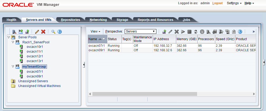Click the Rack1_ServerPool pool icon
The height and width of the screenshot is (111, 266).
coord(17,42)
